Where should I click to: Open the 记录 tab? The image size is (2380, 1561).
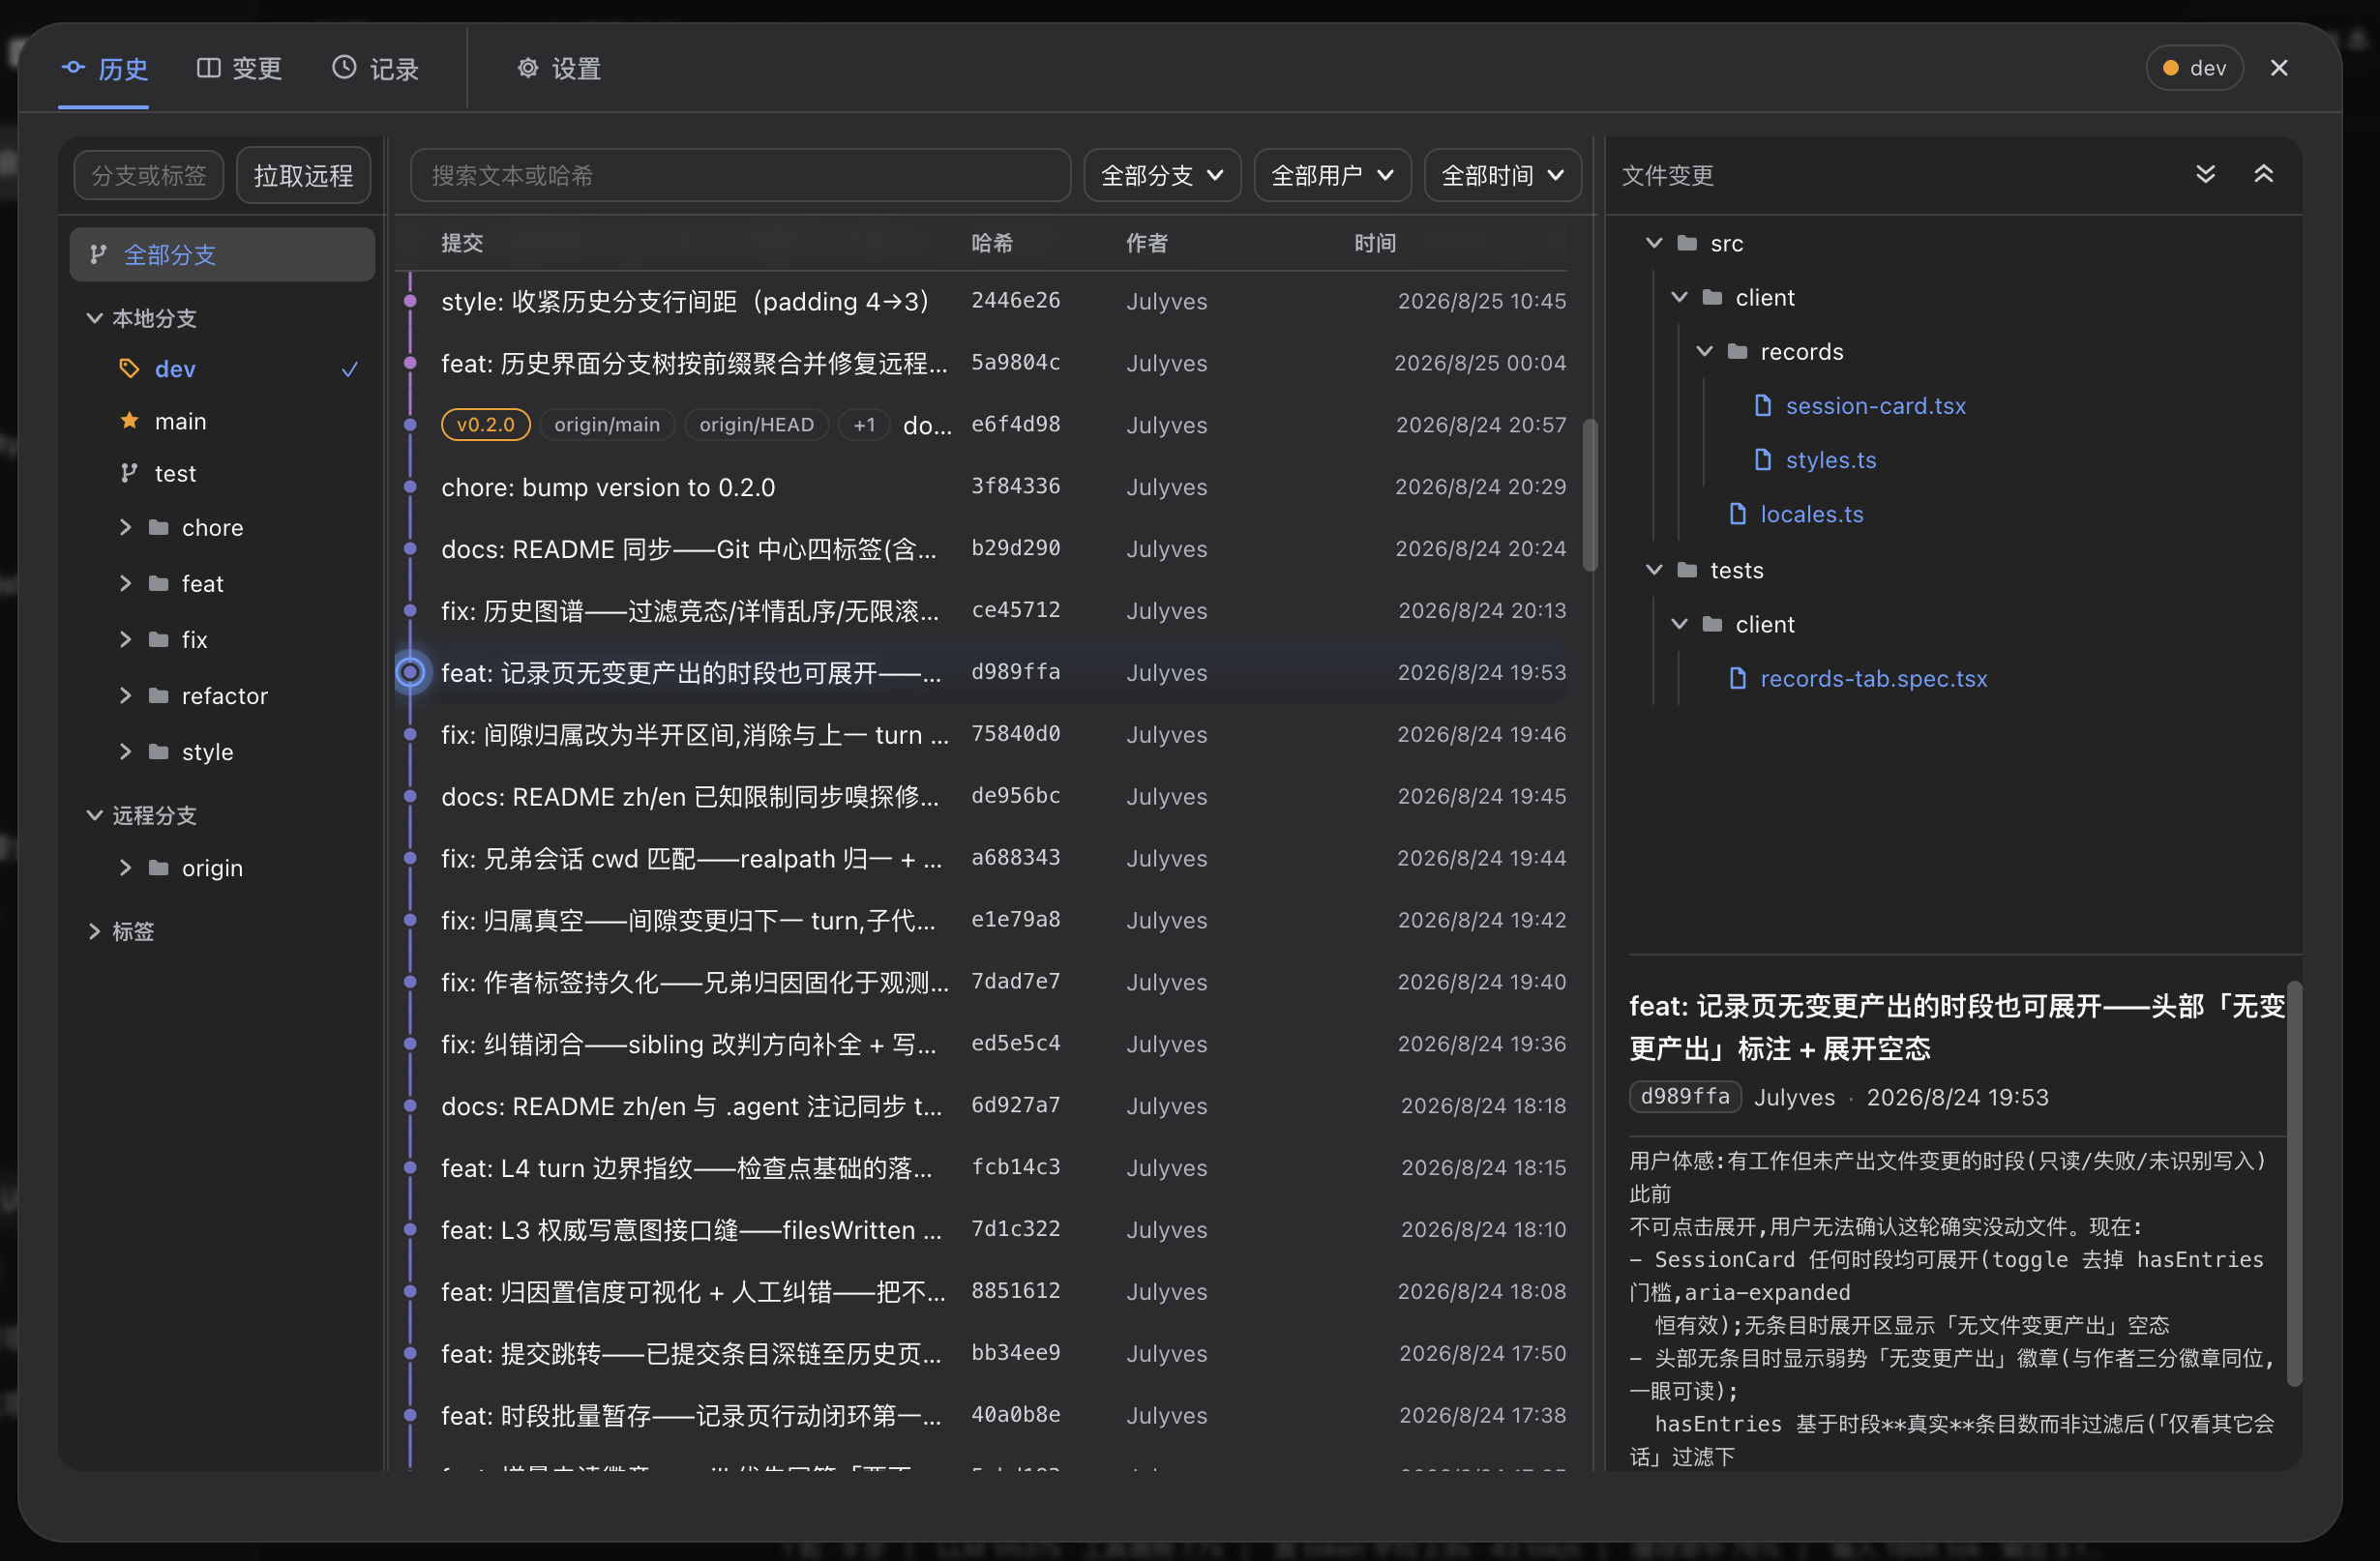tap(375, 68)
